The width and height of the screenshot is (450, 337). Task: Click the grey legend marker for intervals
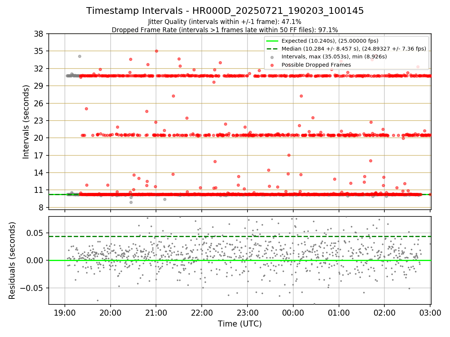coord(272,57)
